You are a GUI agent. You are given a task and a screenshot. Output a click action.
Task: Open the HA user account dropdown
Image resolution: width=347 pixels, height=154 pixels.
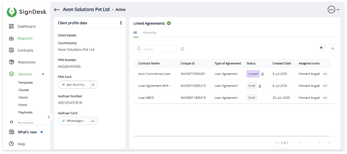333,10
